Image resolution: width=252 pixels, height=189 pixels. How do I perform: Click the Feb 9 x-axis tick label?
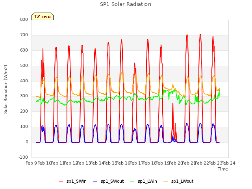point(31,163)
